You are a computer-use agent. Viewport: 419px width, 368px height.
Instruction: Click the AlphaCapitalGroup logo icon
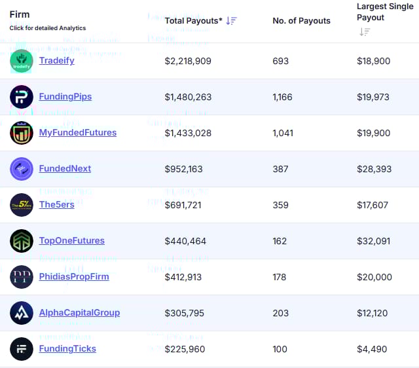pos(22,313)
